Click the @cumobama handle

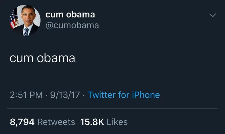click(x=72, y=25)
